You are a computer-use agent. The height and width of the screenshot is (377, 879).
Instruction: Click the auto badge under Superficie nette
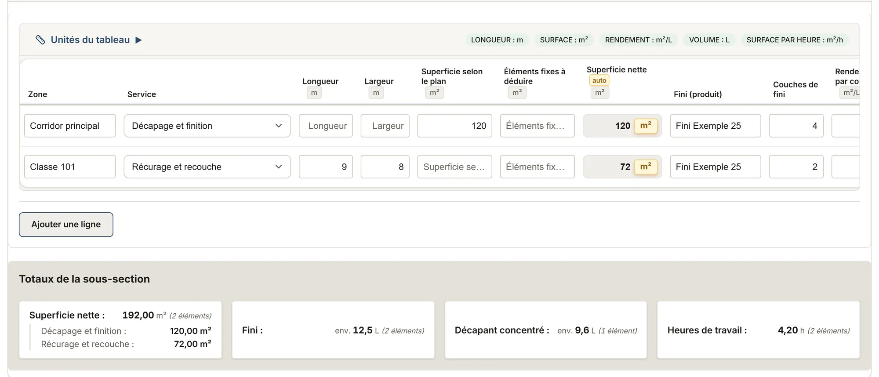coord(599,80)
